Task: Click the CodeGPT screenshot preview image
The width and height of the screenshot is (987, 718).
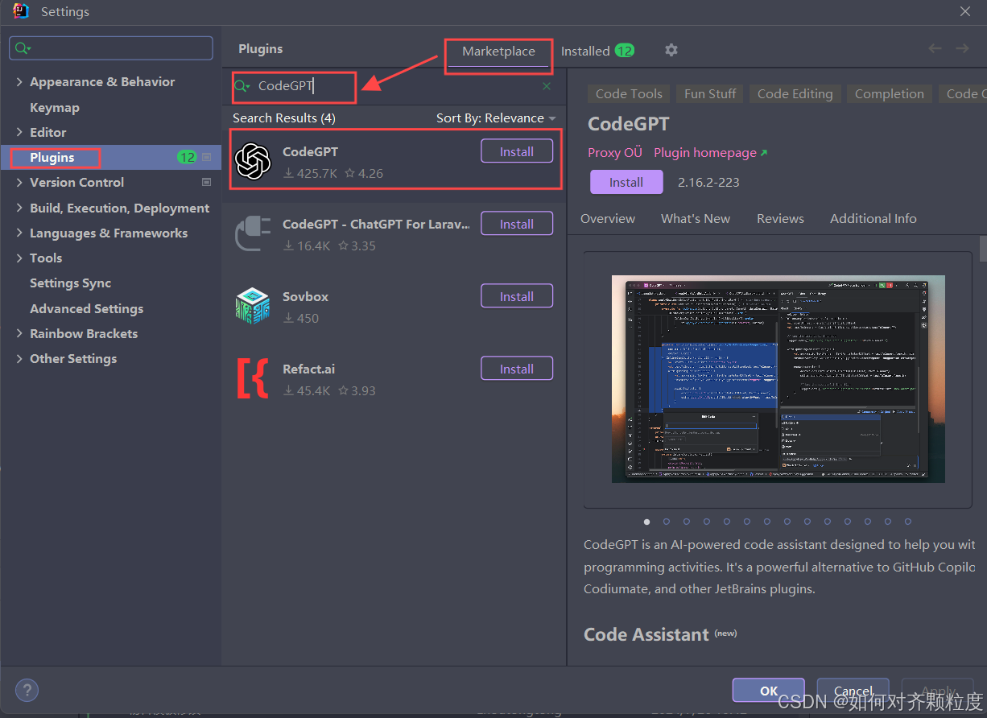Action: point(778,379)
